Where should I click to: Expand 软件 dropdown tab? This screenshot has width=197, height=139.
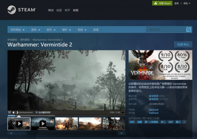click(51, 30)
